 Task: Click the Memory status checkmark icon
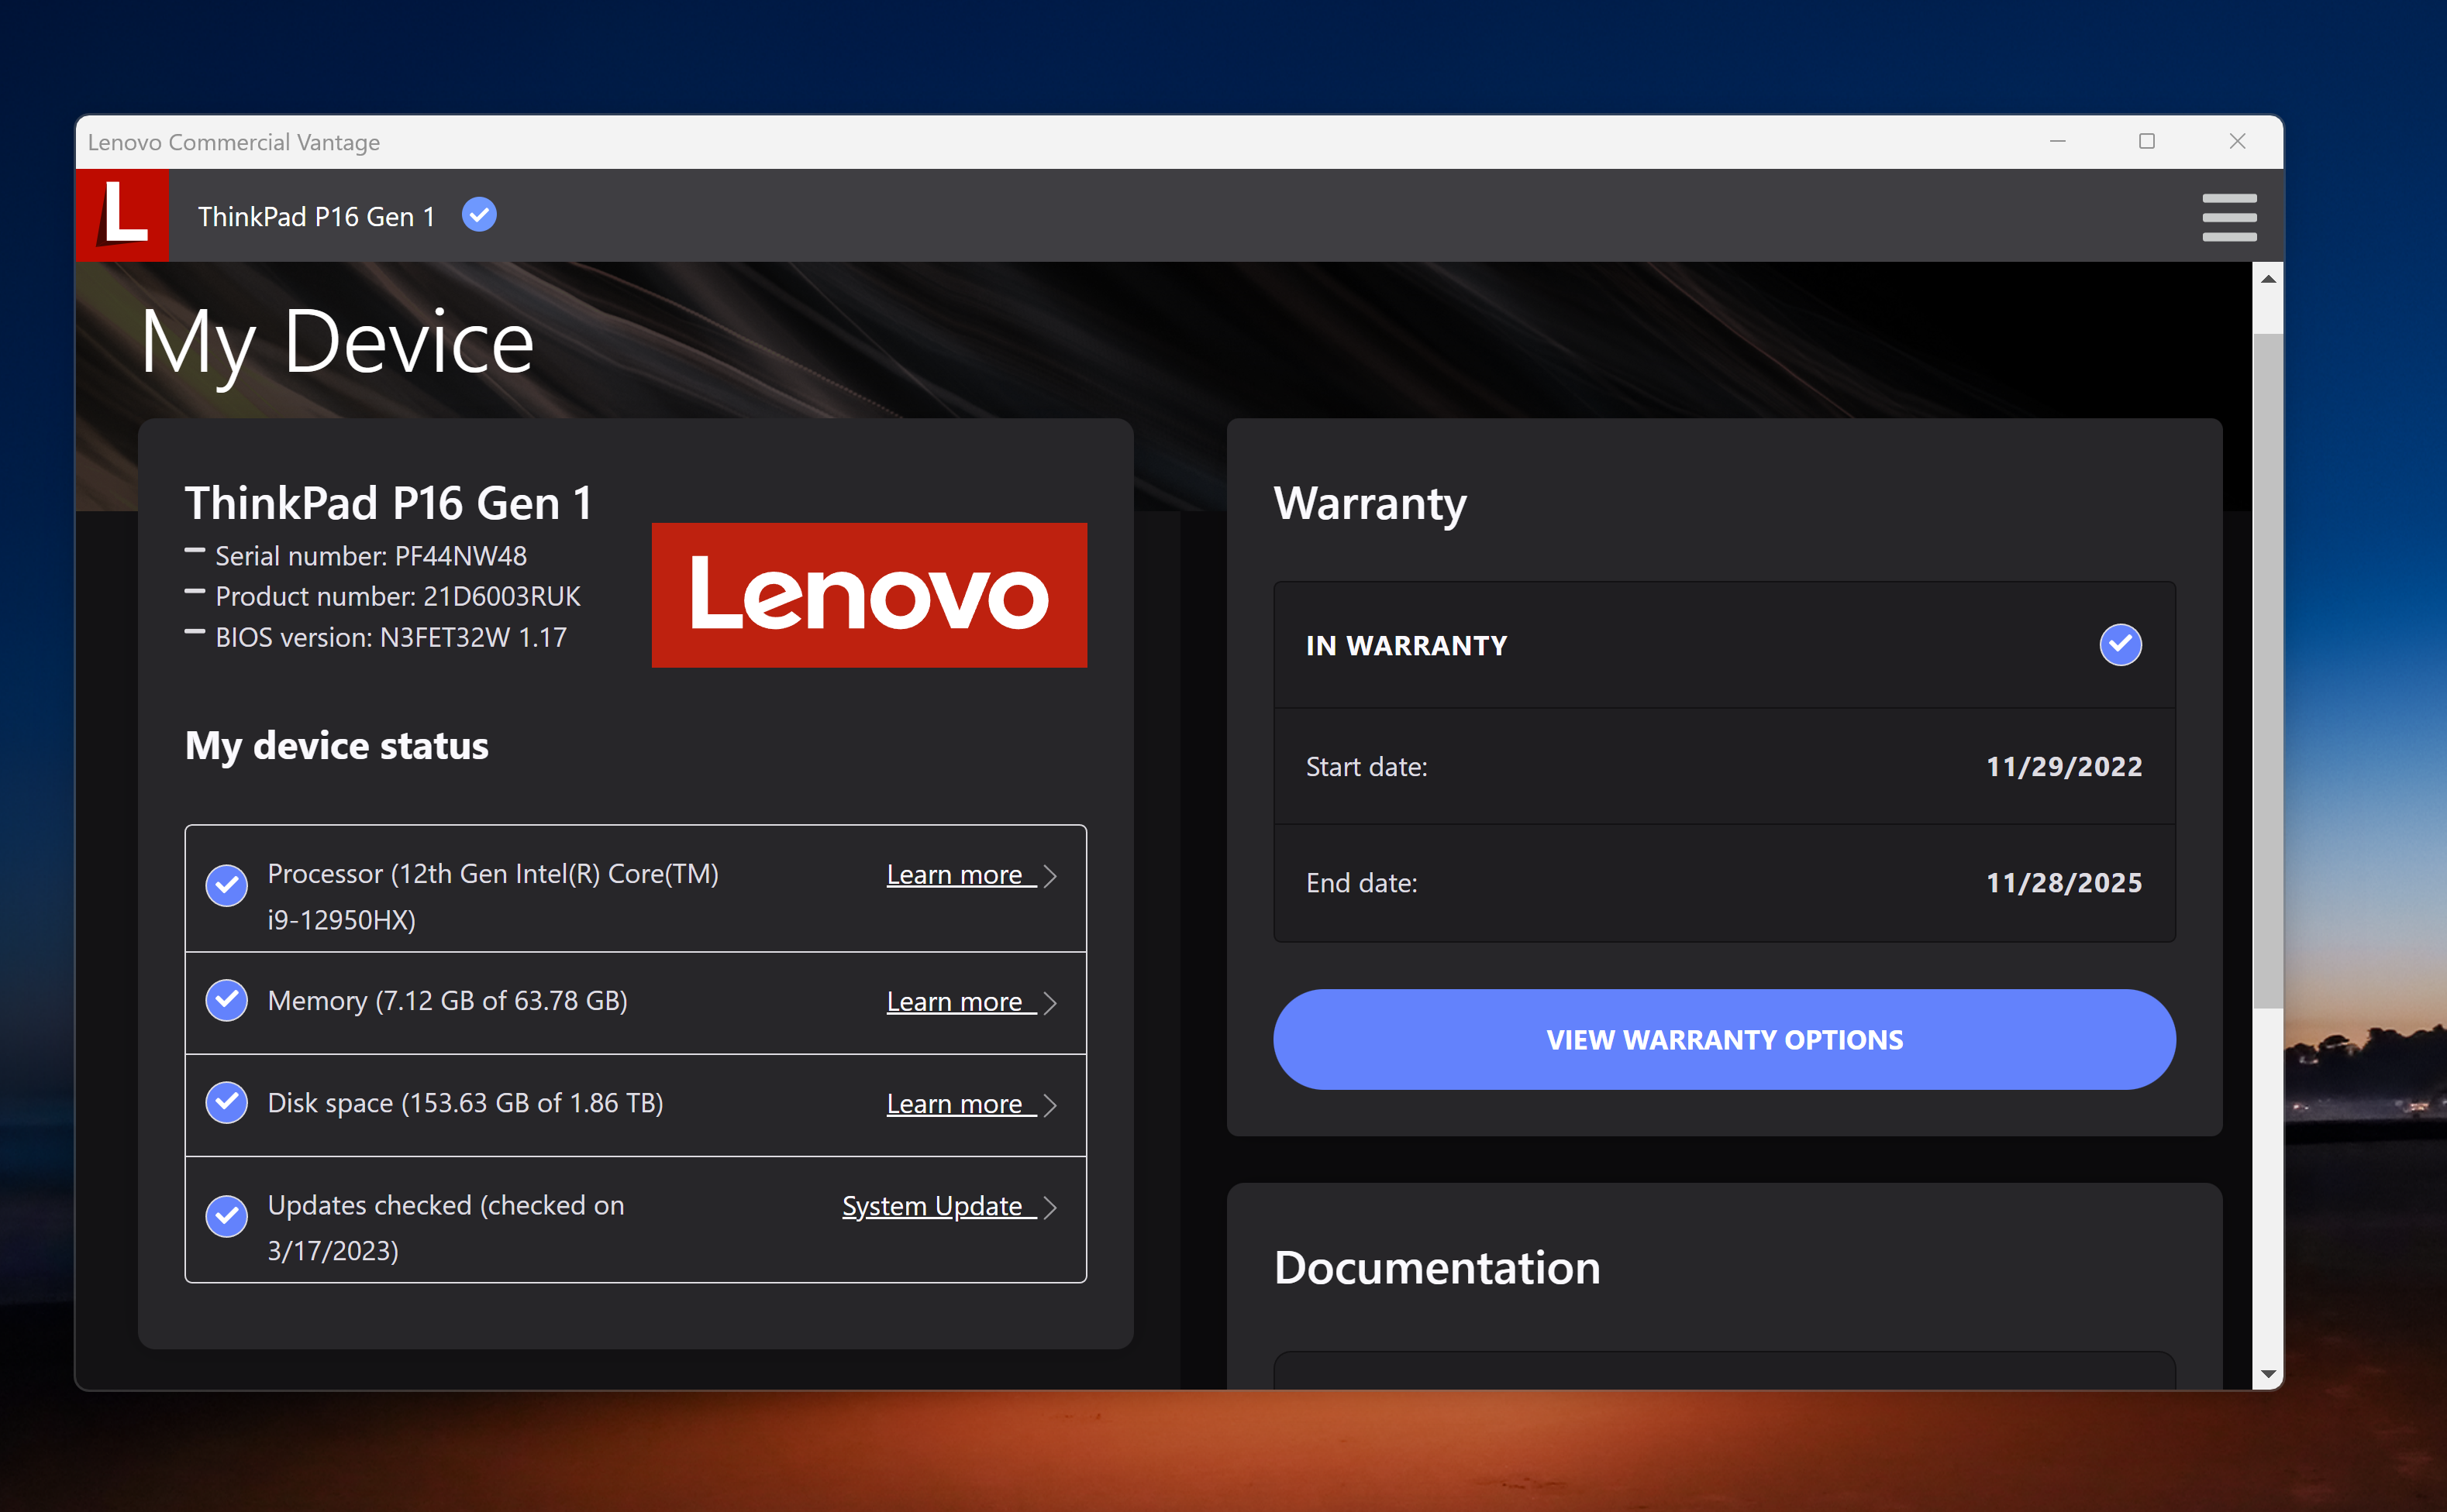[x=227, y=1000]
